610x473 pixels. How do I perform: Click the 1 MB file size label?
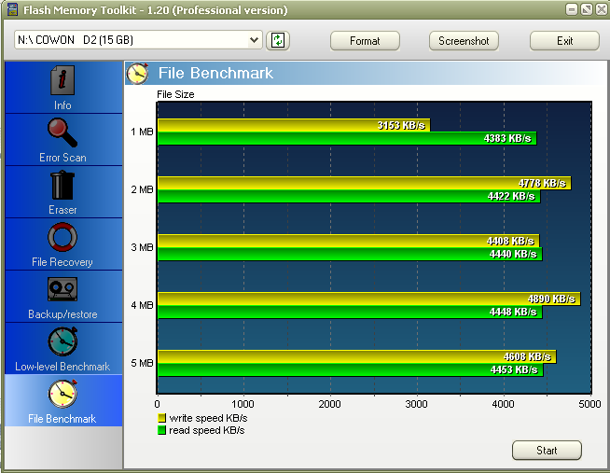pos(142,132)
